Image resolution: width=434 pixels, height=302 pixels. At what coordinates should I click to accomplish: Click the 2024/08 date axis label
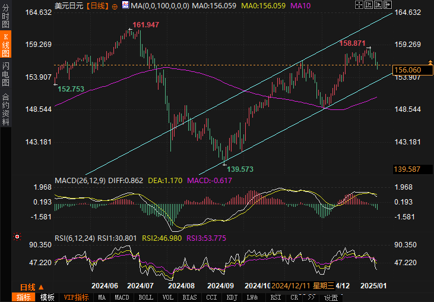point(181,286)
